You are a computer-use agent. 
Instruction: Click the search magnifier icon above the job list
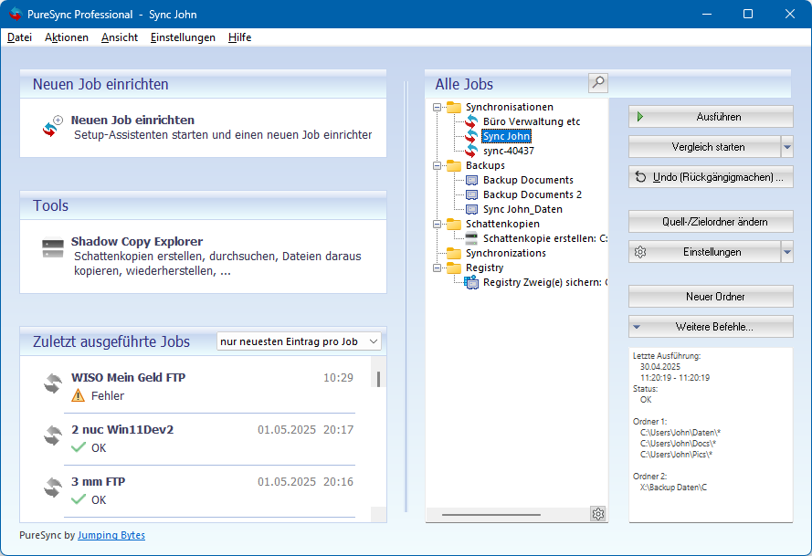[x=597, y=83]
